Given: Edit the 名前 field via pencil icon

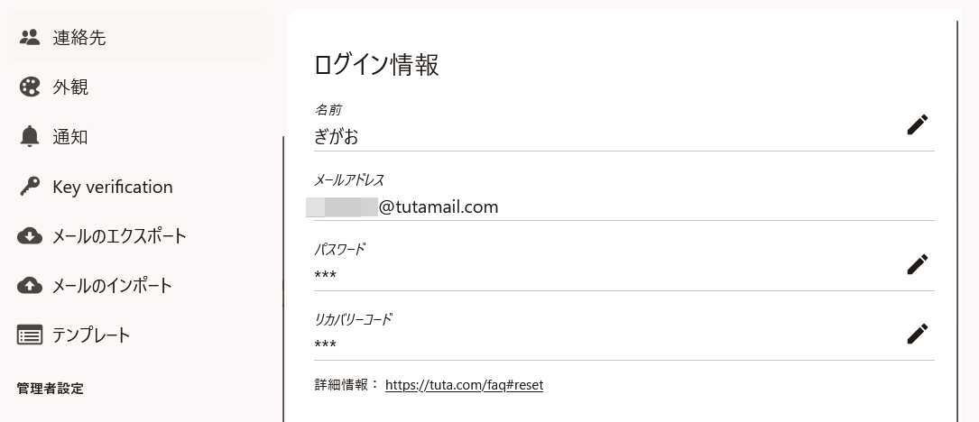Looking at the screenshot, I should pyautogui.click(x=917, y=125).
